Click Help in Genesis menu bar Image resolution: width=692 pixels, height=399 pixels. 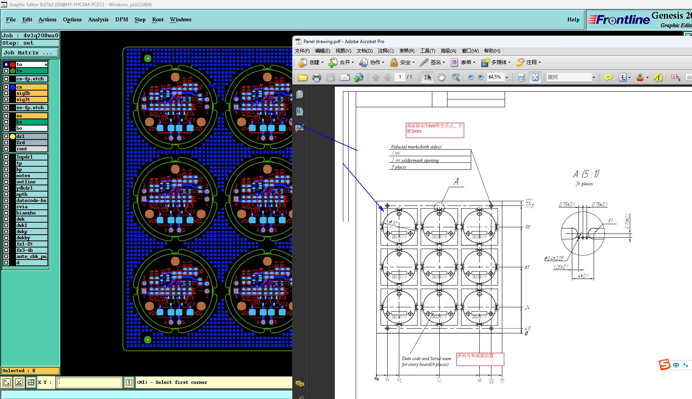(x=573, y=19)
